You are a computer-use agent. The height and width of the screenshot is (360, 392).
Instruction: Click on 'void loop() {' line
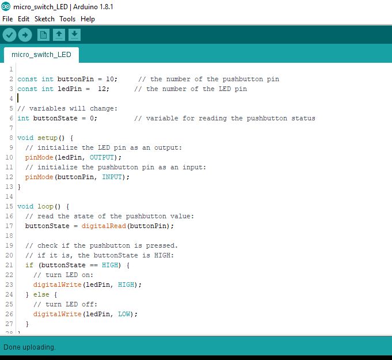pyautogui.click(x=43, y=206)
